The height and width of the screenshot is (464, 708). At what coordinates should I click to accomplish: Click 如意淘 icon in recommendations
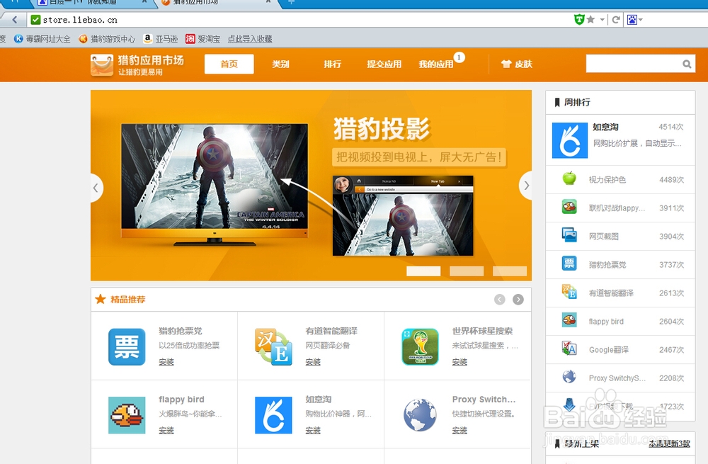coord(273,415)
